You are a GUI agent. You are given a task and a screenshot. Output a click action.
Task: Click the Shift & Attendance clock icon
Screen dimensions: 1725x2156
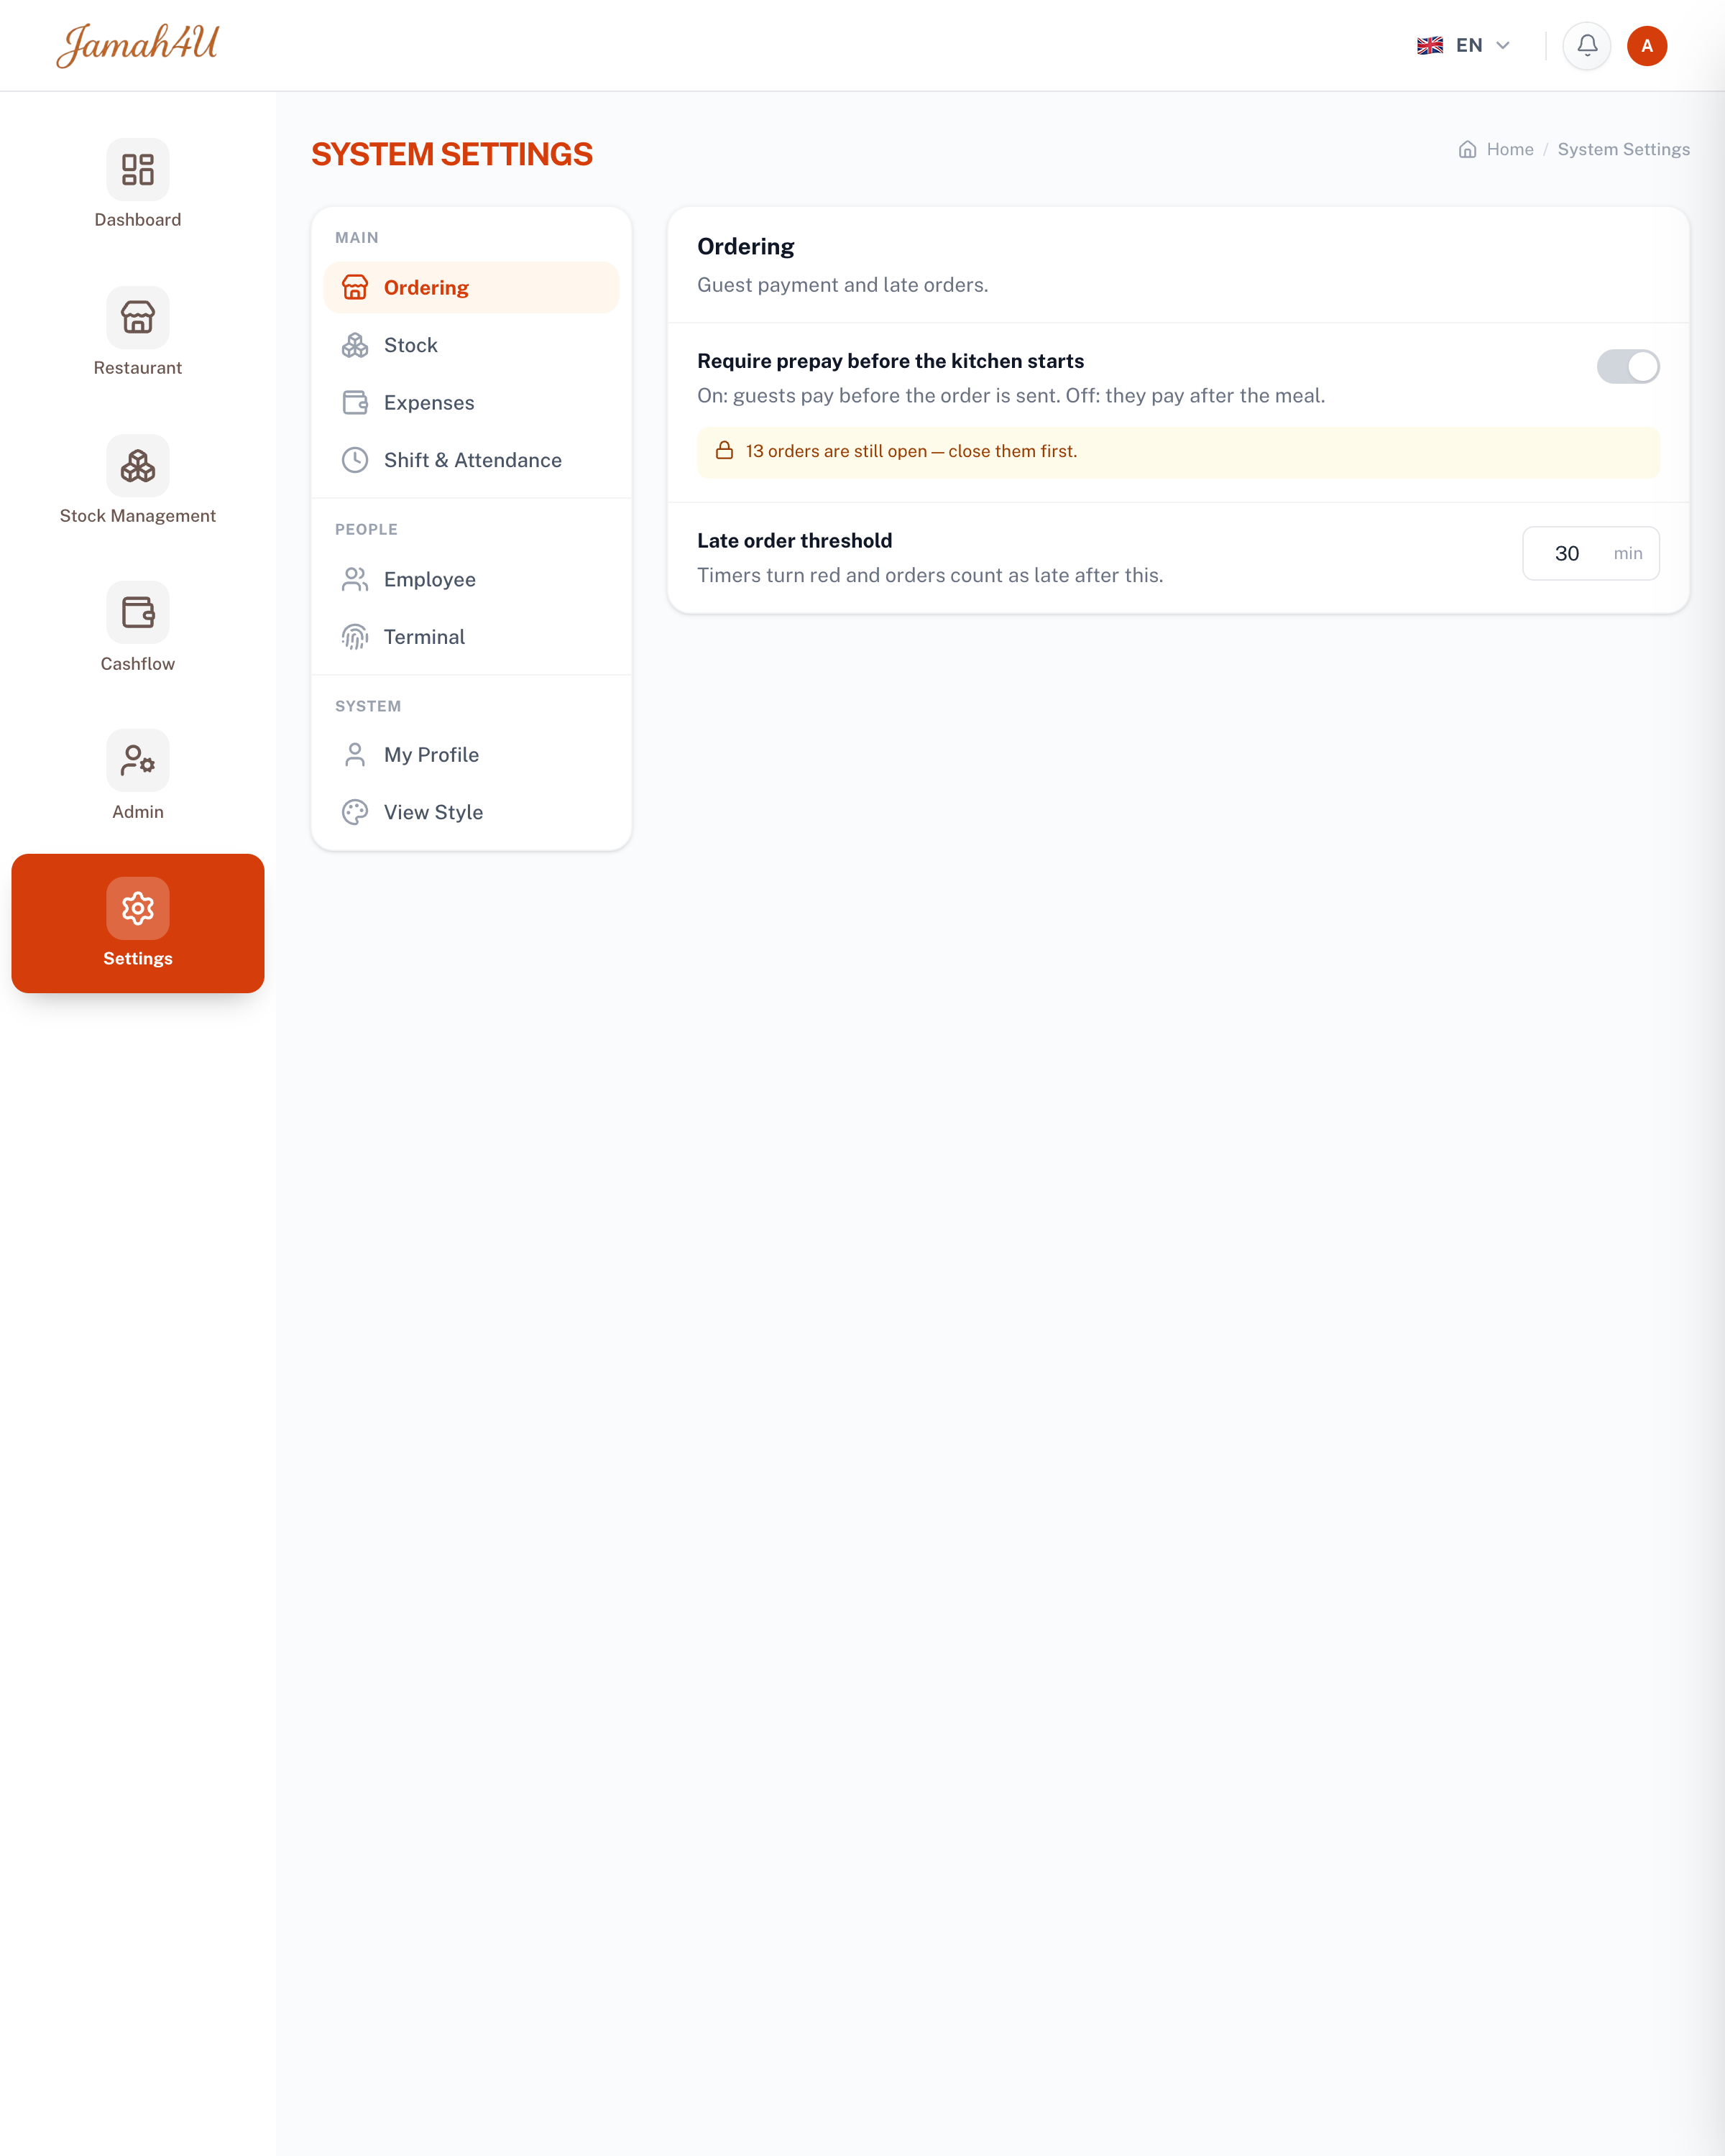355,460
